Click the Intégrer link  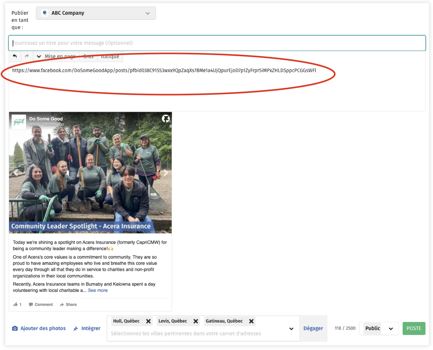[91, 329]
